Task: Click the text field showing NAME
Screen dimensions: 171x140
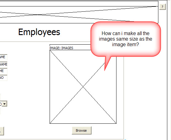Action: [3, 64]
